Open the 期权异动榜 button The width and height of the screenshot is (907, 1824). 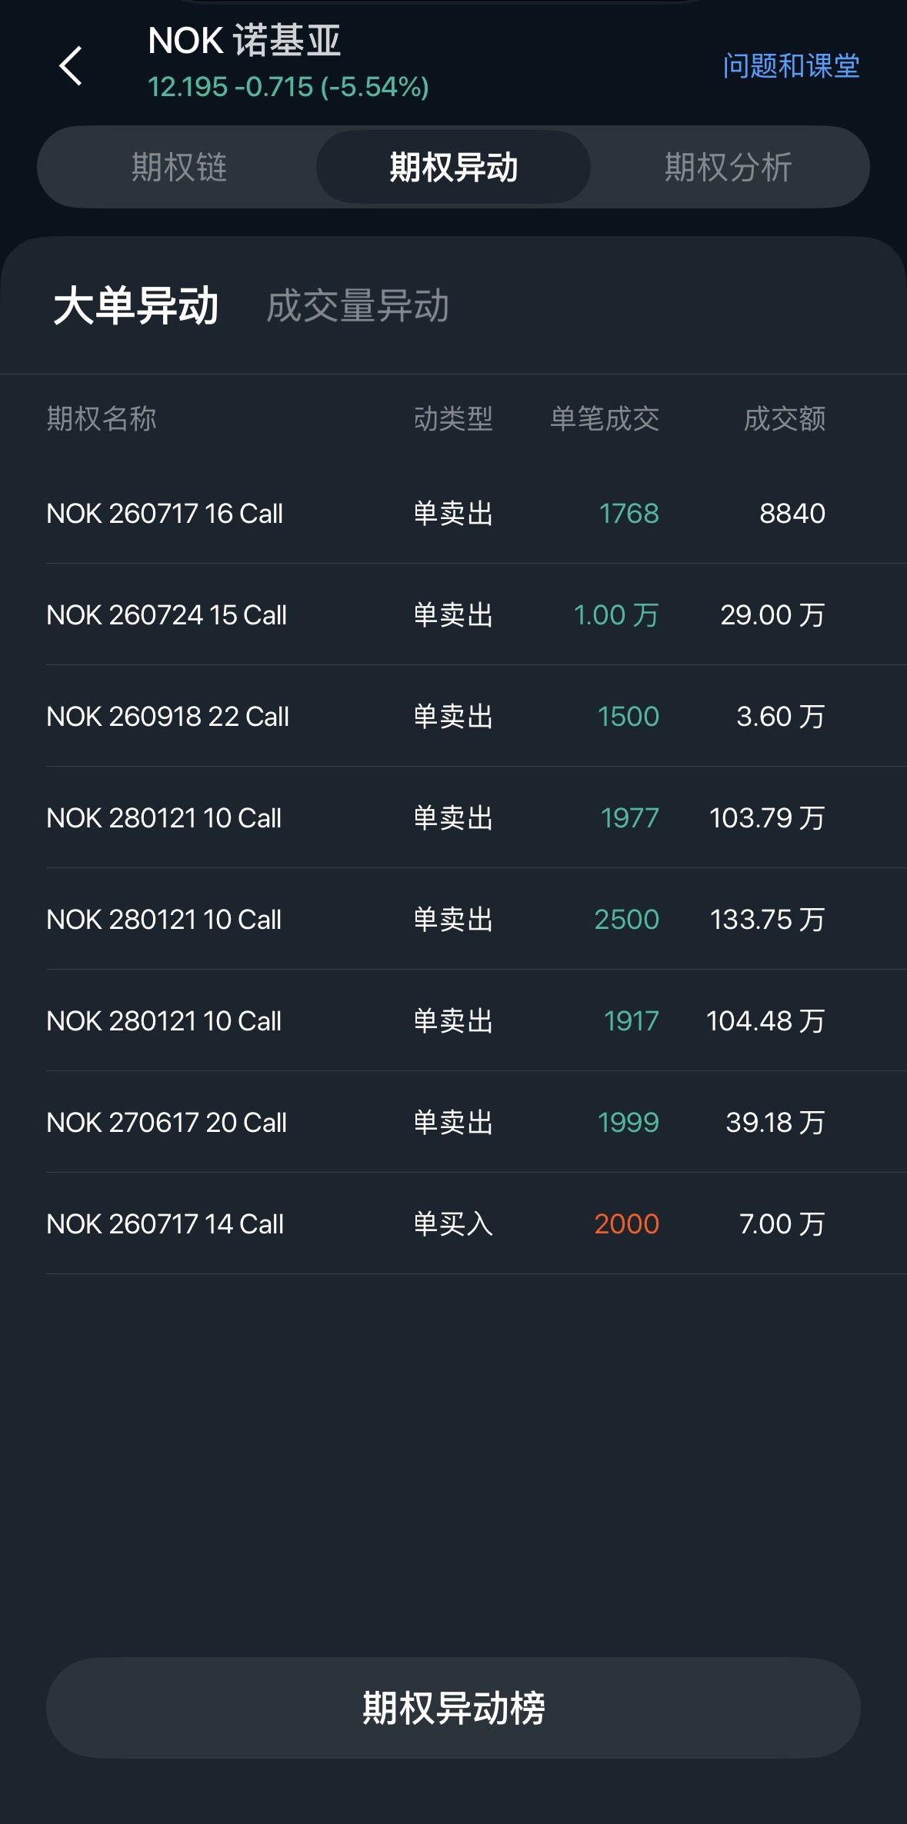pyautogui.click(x=453, y=1708)
